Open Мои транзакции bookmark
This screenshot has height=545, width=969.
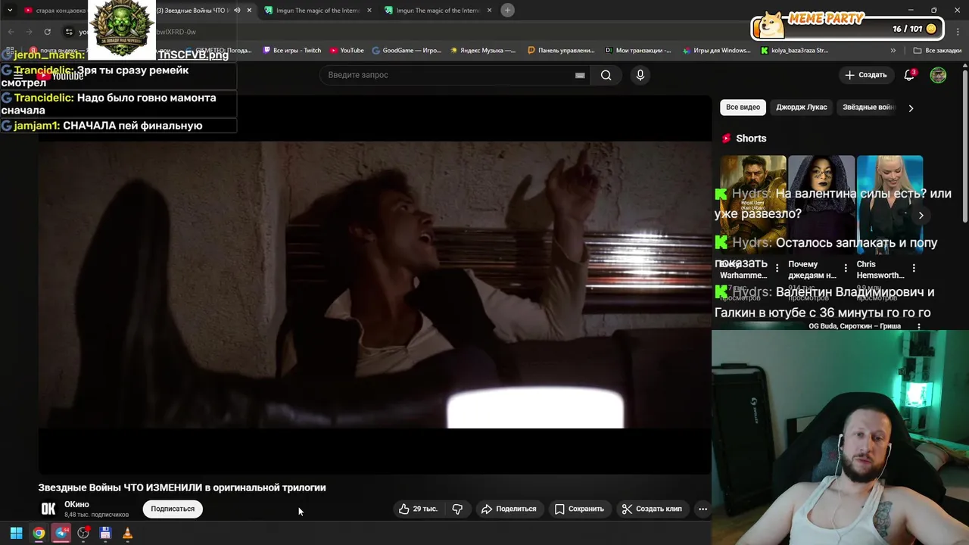[638, 51]
